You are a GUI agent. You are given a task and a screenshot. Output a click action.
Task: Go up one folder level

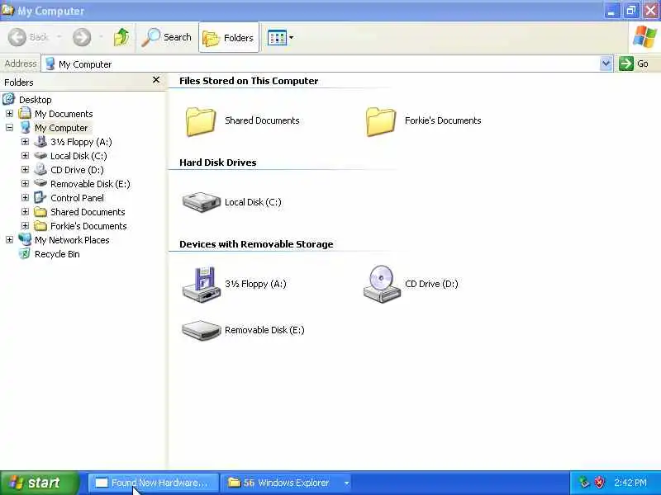tap(121, 37)
